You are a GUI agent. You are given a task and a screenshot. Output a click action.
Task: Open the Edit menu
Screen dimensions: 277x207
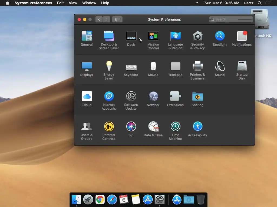pyautogui.click(x=60, y=3)
